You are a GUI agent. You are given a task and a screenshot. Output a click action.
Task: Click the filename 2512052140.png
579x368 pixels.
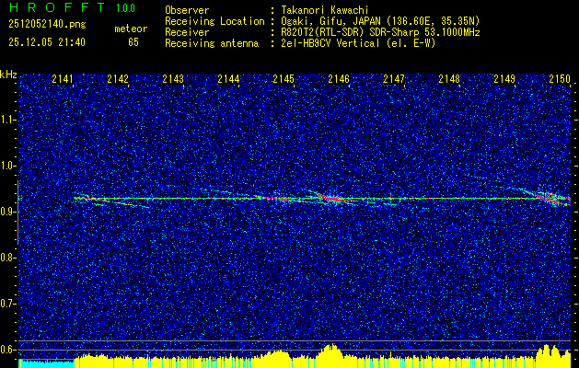[47, 25]
